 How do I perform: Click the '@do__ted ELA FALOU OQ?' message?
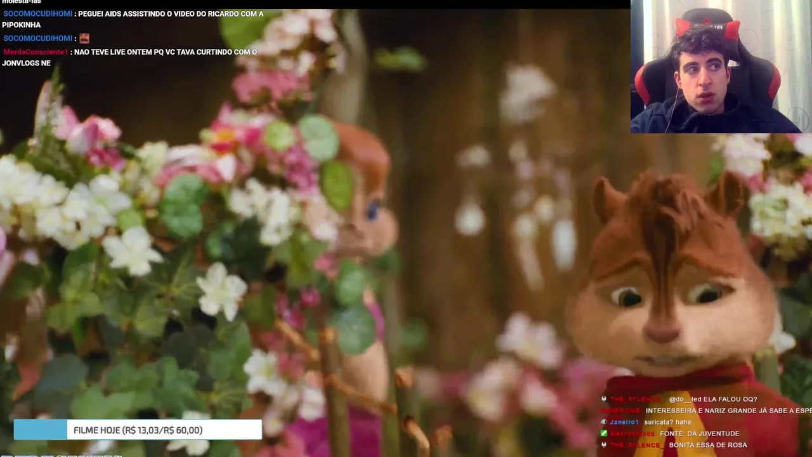[712, 399]
